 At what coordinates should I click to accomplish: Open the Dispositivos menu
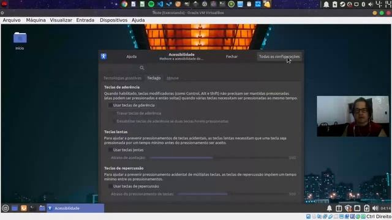pos(113,20)
